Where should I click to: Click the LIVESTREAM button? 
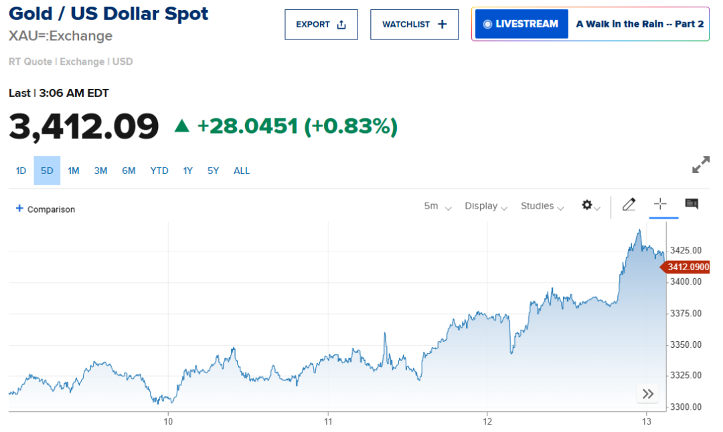pyautogui.click(x=521, y=24)
